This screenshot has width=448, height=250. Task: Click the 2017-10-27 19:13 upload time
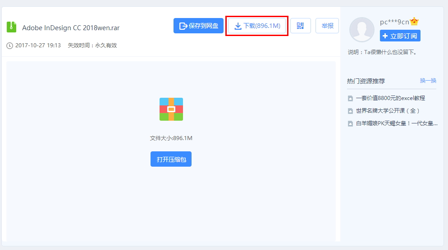pos(38,45)
